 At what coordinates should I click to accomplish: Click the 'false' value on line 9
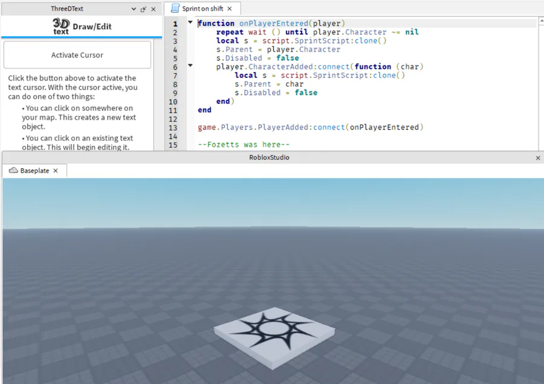[306, 93]
